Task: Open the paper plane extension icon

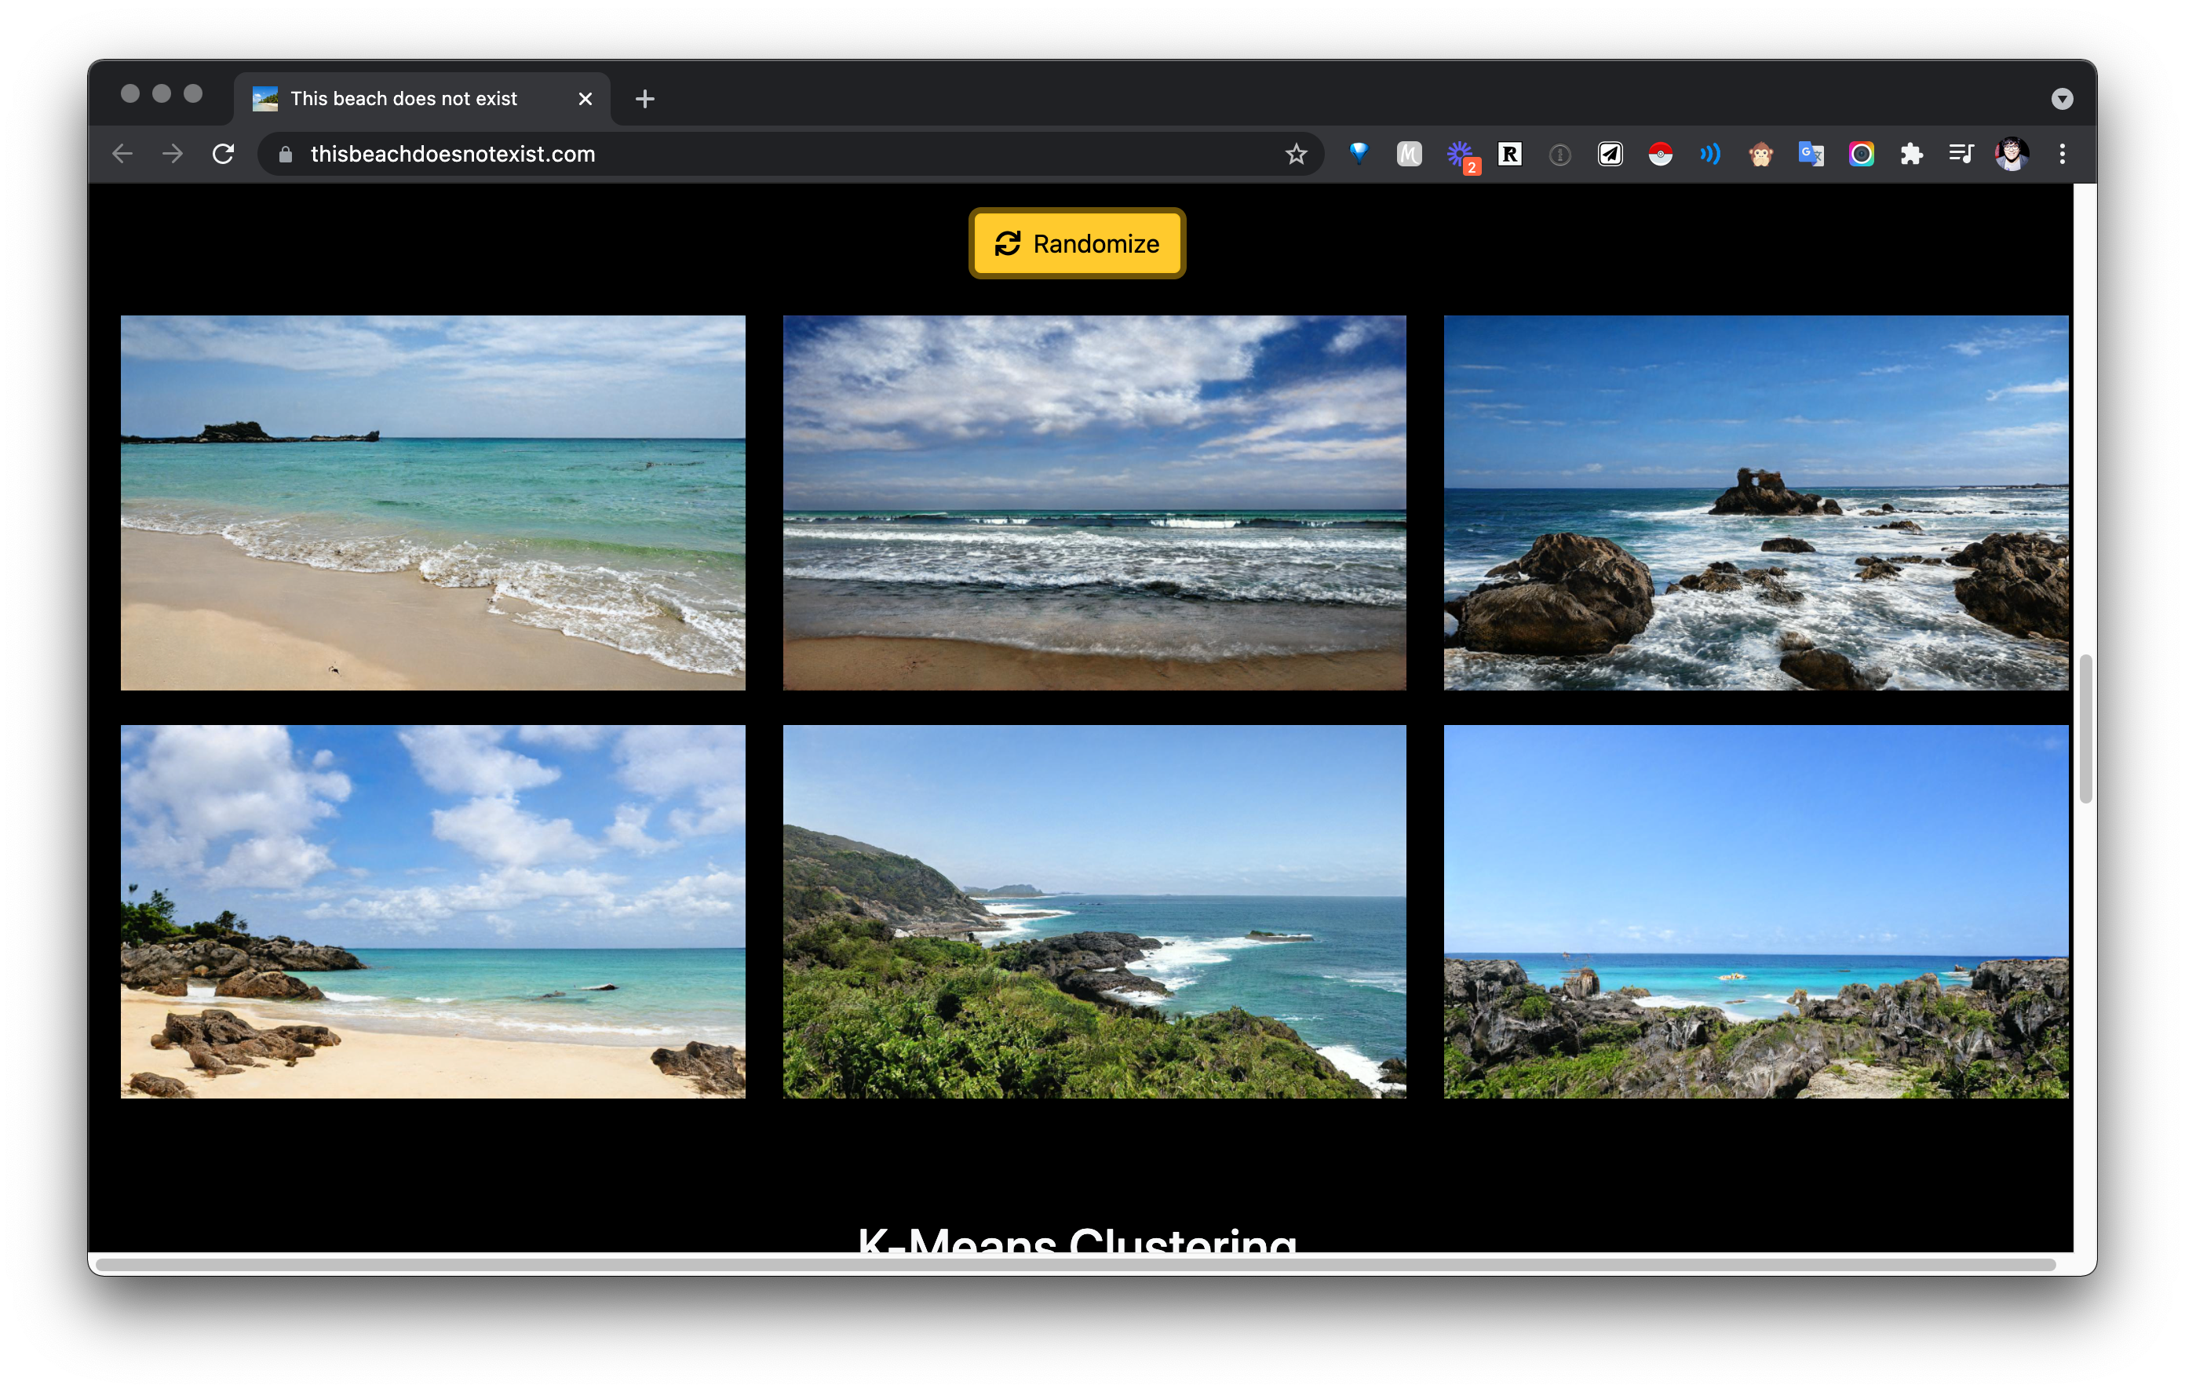Action: tap(1610, 155)
